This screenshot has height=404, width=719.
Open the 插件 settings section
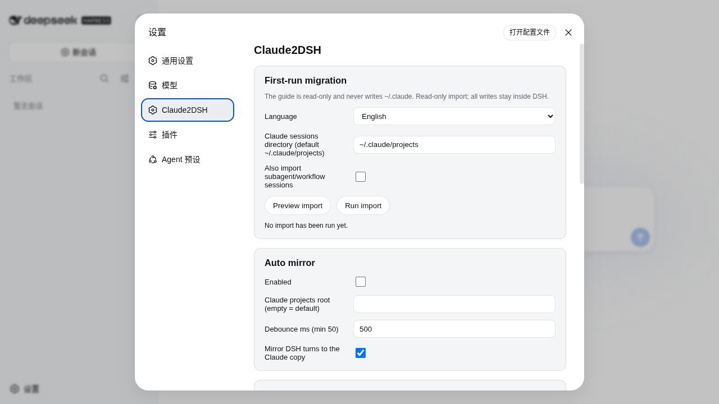pyautogui.click(x=188, y=135)
